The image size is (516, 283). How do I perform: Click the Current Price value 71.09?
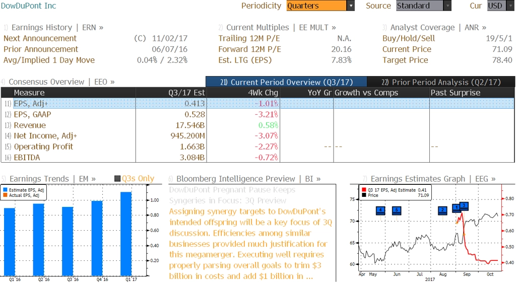[x=502, y=49]
